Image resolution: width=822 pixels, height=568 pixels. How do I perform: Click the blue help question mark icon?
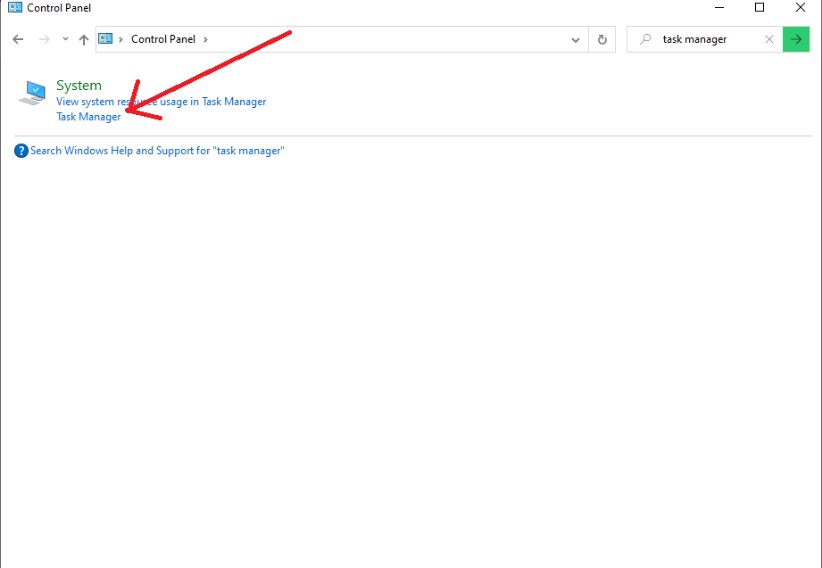click(21, 151)
